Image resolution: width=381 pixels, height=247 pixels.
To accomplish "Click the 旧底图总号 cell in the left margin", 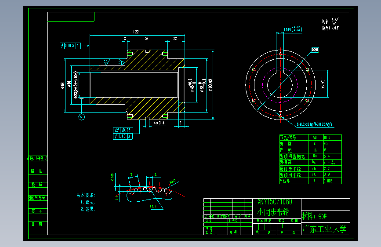I will tap(37, 198).
